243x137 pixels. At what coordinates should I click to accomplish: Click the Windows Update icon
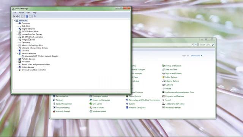pyautogui.click(x=91, y=112)
